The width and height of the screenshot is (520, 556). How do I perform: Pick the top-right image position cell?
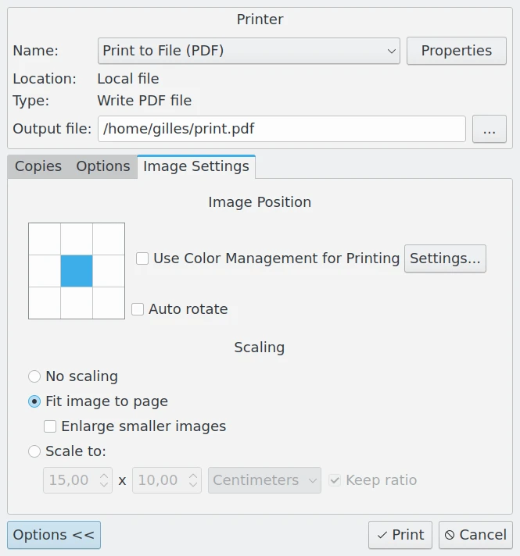(x=109, y=239)
